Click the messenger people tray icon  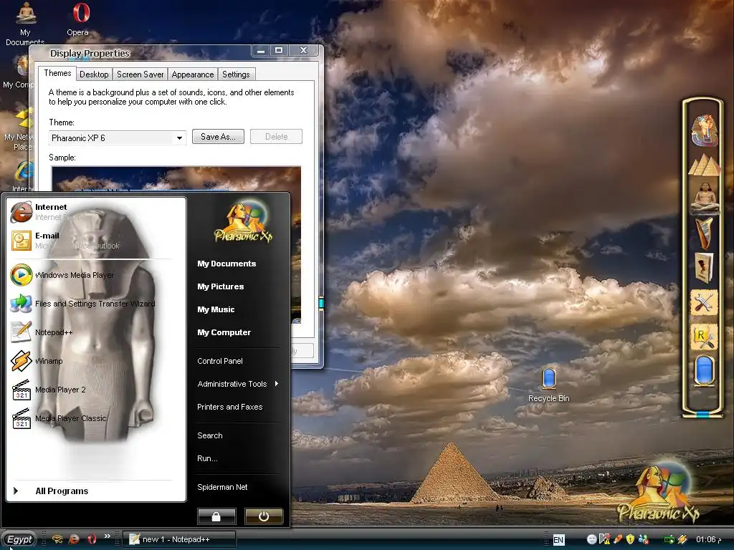point(643,539)
